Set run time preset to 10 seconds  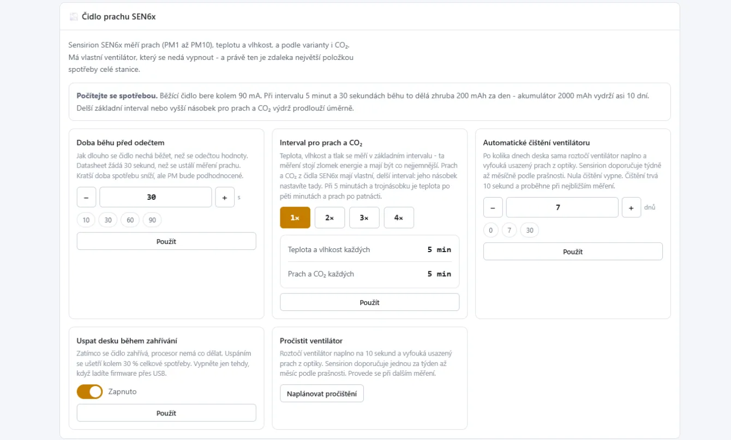(x=86, y=220)
